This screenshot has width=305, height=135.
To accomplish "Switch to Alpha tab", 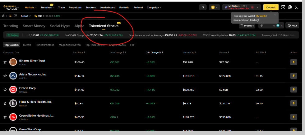I will click(x=79, y=26).
